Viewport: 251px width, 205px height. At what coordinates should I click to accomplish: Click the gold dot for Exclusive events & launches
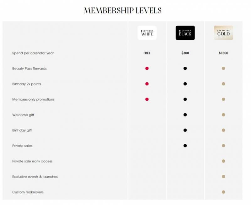(223, 177)
